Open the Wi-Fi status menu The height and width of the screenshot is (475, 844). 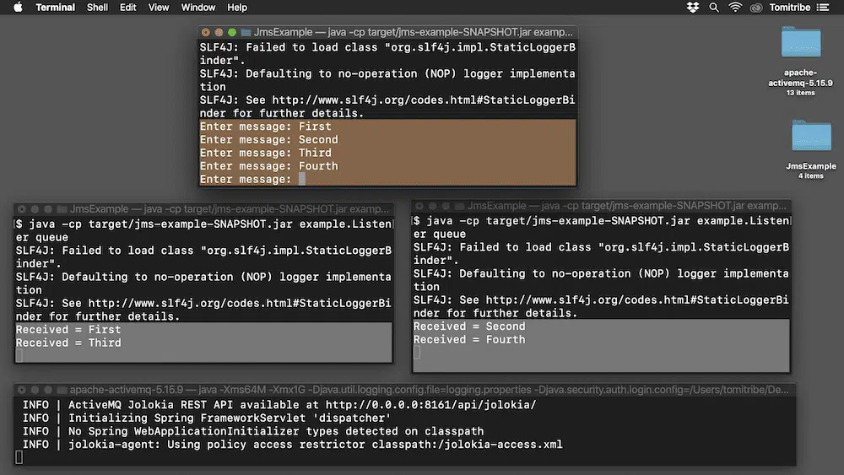(735, 8)
